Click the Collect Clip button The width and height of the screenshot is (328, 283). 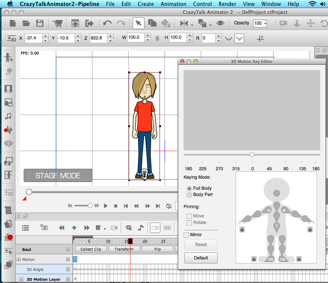click(x=91, y=249)
